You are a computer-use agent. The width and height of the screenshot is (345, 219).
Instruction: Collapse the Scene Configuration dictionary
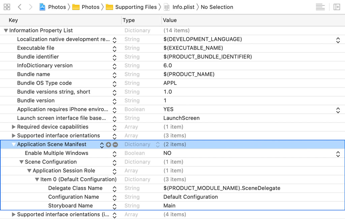tap(21, 162)
